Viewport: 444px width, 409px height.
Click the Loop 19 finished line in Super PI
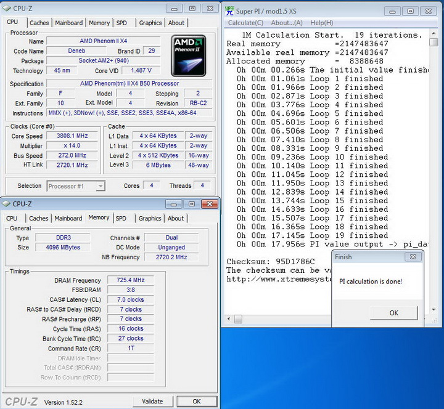coord(312,235)
